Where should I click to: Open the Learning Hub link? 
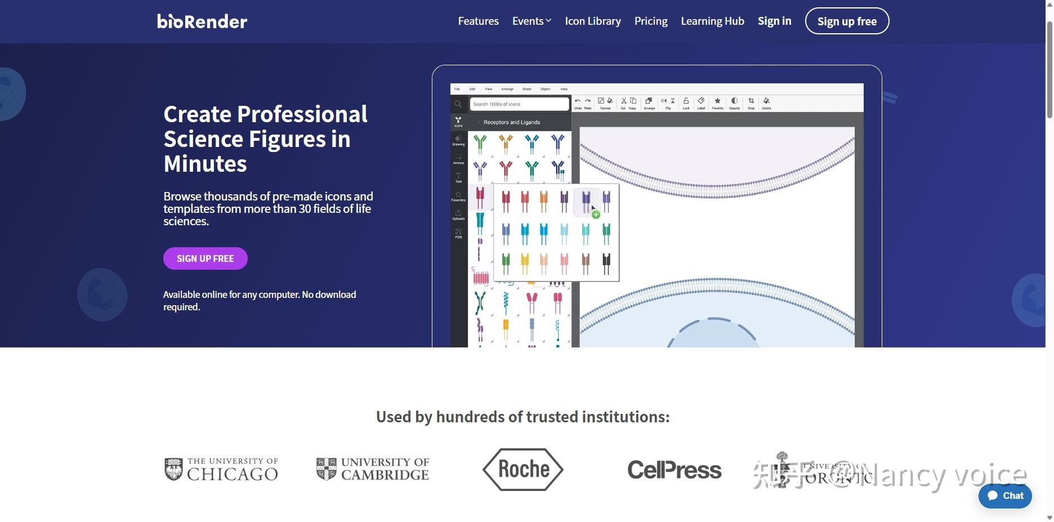coord(713,21)
